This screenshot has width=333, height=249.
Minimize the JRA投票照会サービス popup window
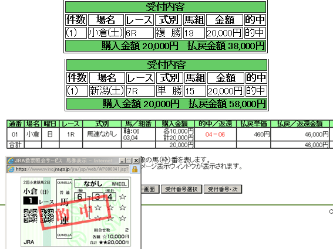[x=122, y=161]
